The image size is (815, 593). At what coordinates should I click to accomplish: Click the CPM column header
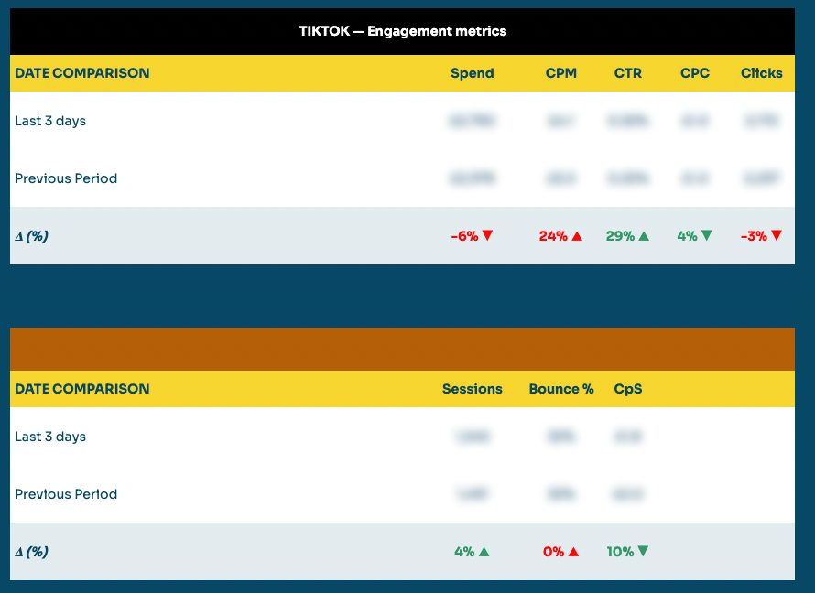tap(560, 73)
